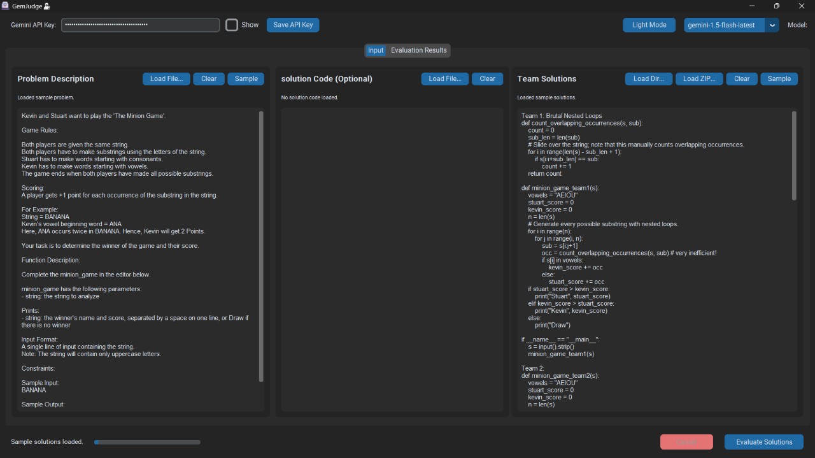Click the progress bar near the bottom
The height and width of the screenshot is (458, 815).
[146, 441]
